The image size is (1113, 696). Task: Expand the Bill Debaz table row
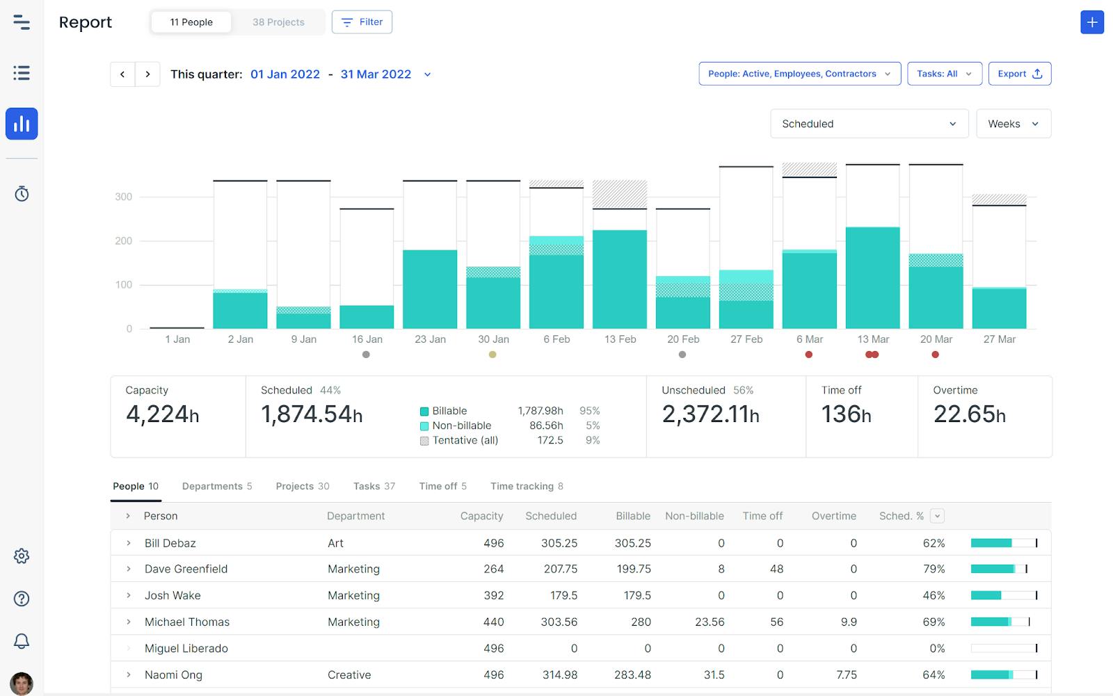[127, 543]
